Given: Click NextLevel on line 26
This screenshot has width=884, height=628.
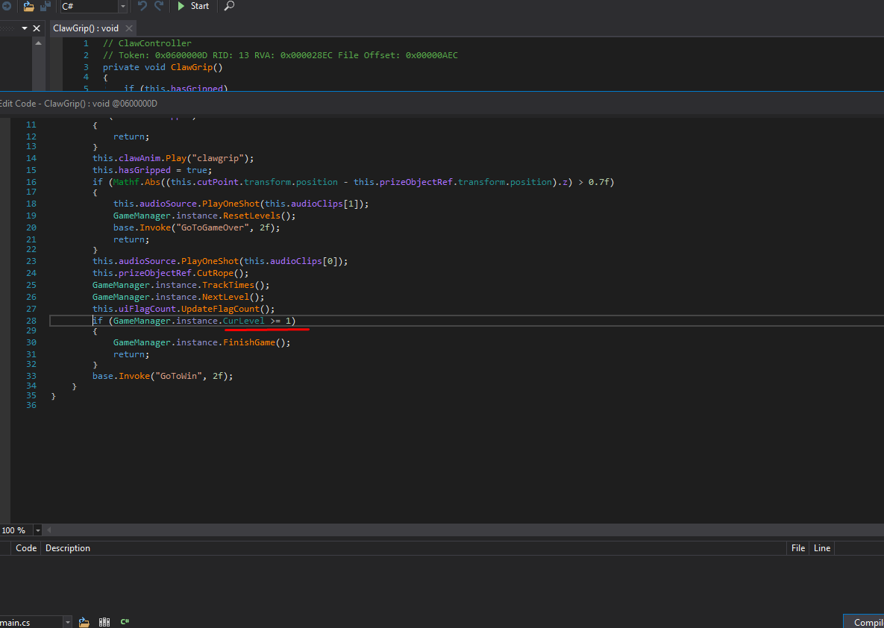Looking at the screenshot, I should [x=225, y=297].
